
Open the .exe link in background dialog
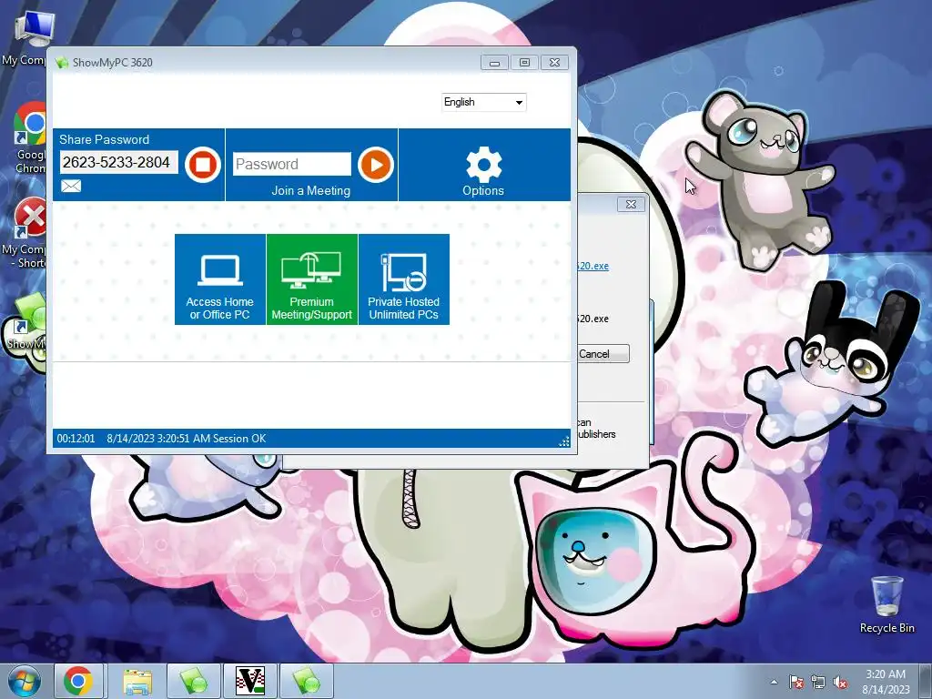click(593, 266)
